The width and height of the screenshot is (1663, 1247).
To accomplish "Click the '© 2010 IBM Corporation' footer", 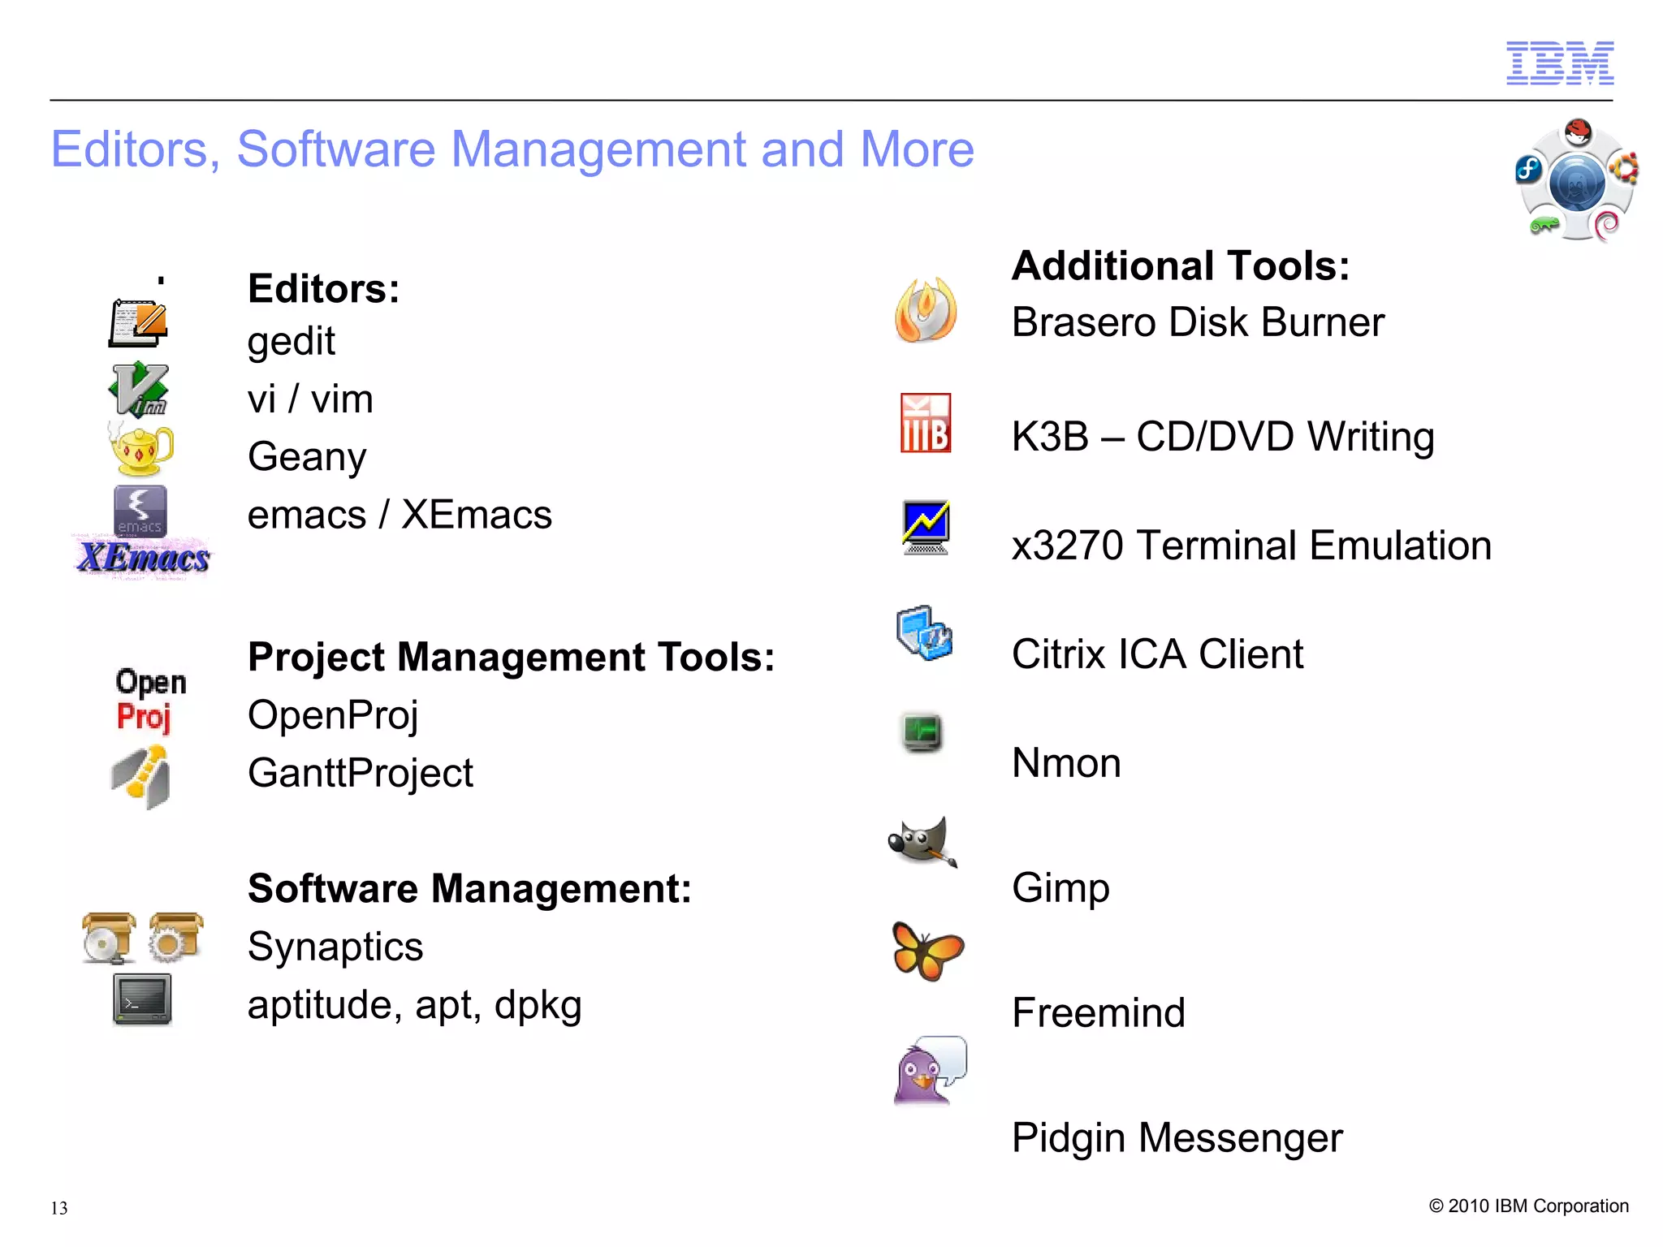I will click(1529, 1206).
